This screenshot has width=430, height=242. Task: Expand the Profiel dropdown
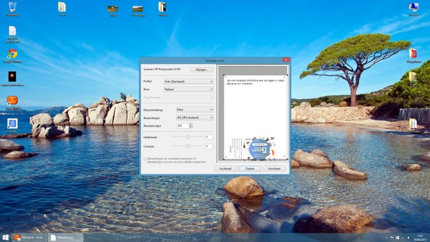(189, 81)
